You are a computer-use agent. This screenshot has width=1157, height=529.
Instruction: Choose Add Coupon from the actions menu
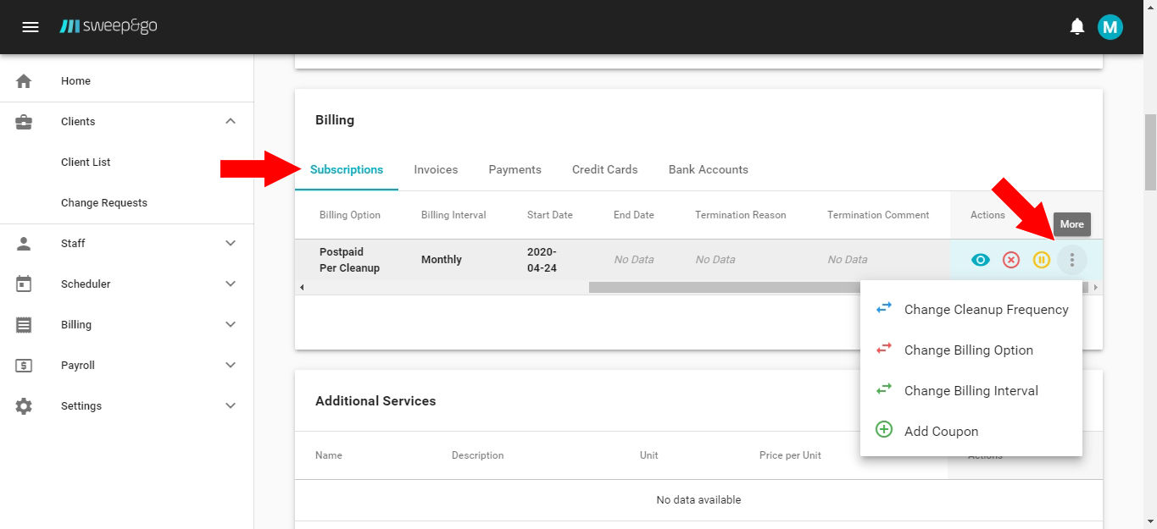[941, 431]
